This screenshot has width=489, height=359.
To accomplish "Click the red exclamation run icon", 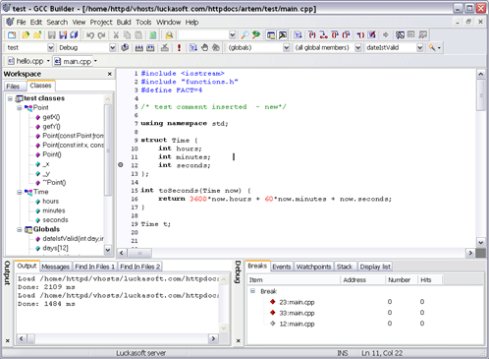I will coord(179,47).
